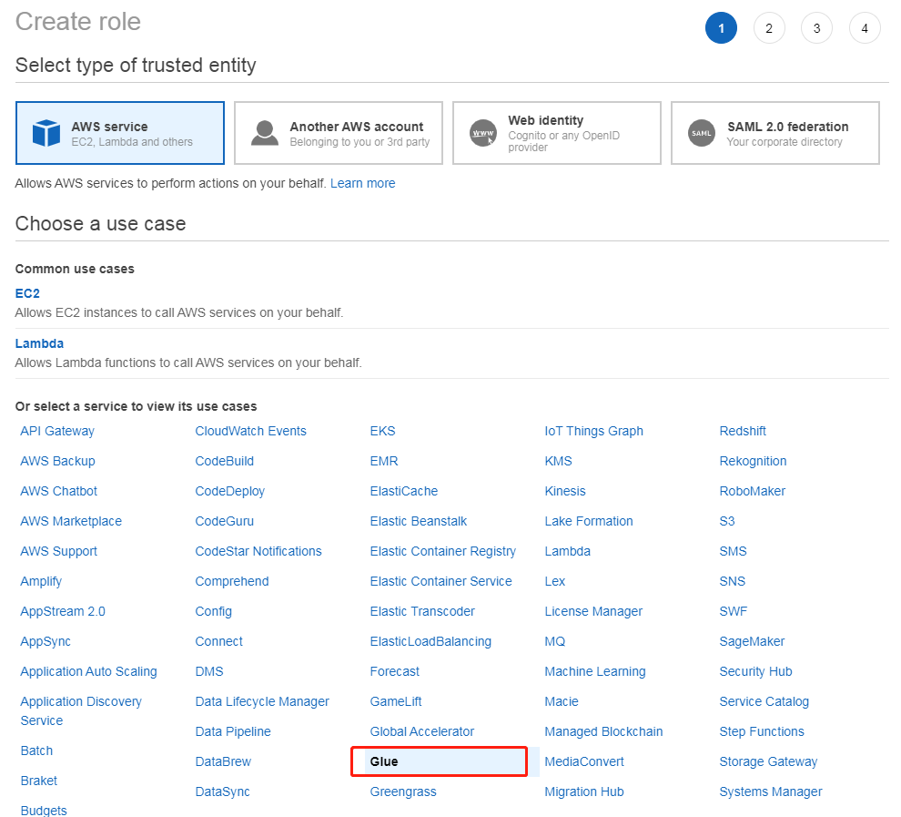Select the IoT Things Graph service
This screenshot has height=817, width=901.
pos(593,431)
